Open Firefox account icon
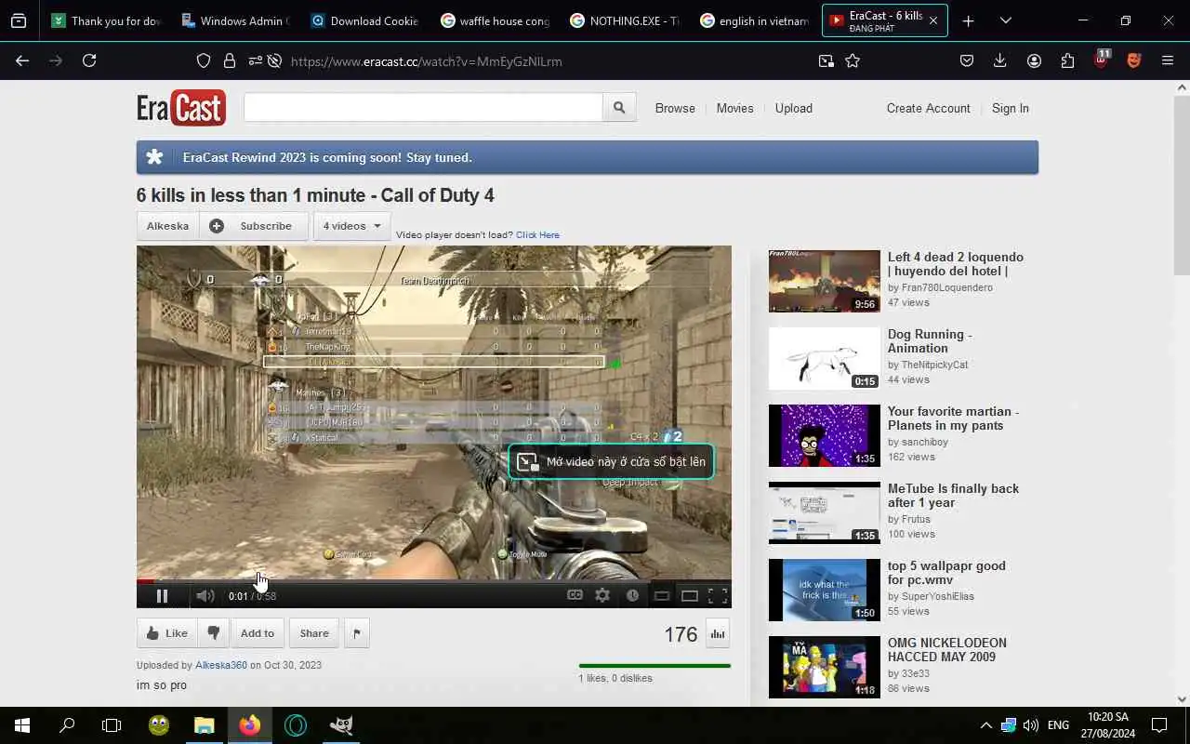The image size is (1190, 744). coord(1034,60)
